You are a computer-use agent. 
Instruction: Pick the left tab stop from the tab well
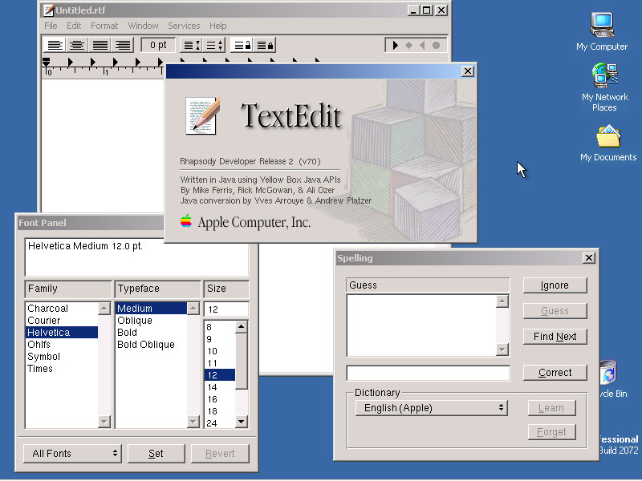coord(395,45)
